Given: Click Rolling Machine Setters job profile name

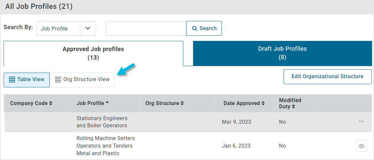Looking at the screenshot, I should point(106,146).
